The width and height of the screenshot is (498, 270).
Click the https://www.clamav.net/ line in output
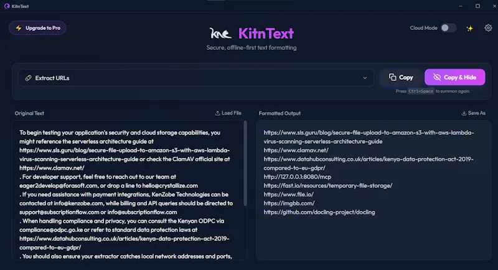click(x=296, y=151)
